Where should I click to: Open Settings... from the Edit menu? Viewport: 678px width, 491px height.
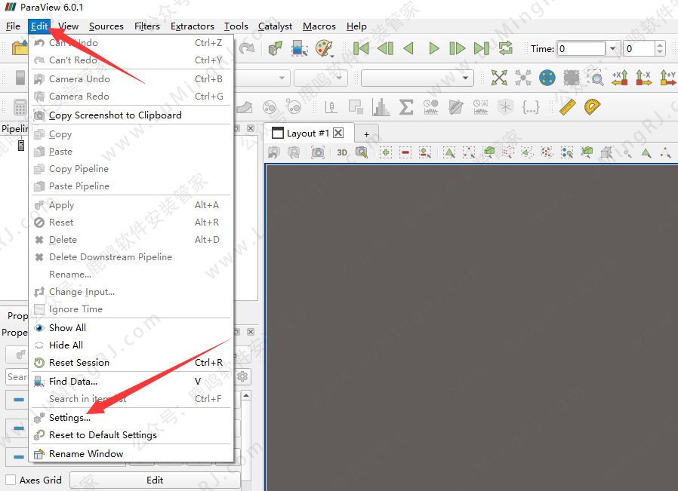[69, 418]
